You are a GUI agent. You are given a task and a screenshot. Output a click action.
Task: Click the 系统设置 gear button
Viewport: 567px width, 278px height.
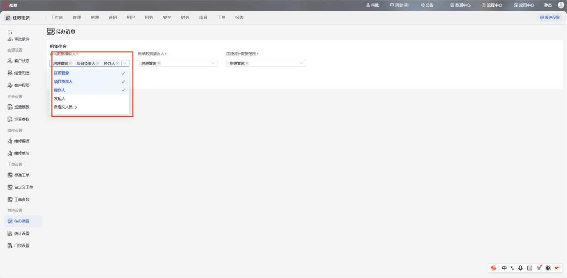[x=550, y=17]
